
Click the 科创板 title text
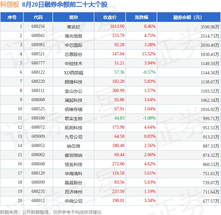pos(9,4)
